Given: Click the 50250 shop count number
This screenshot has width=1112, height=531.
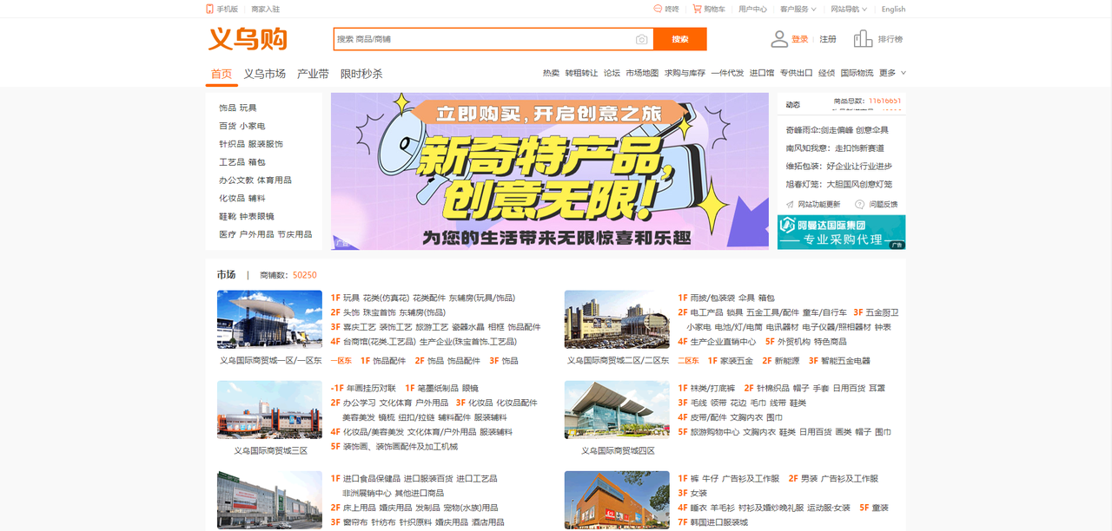Looking at the screenshot, I should [305, 275].
